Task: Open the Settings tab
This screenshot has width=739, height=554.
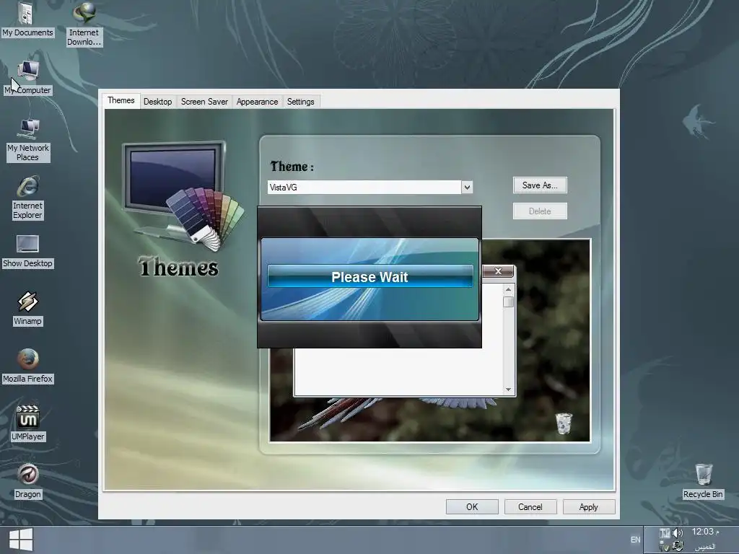Action: [x=301, y=102]
